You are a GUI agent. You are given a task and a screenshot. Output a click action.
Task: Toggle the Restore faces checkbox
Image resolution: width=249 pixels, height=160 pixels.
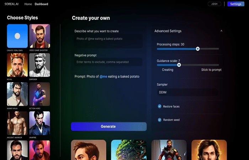160,106
